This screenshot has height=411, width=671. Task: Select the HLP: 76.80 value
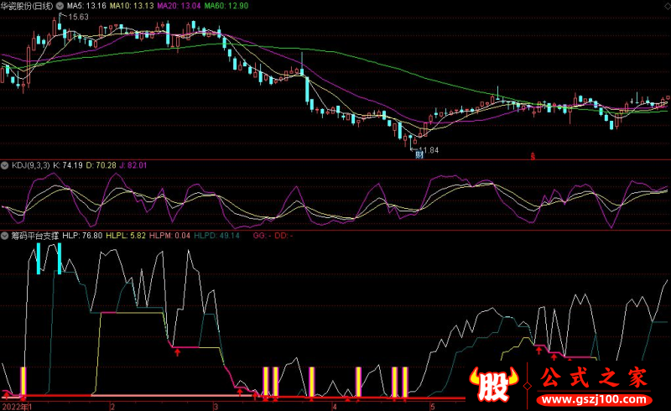pos(82,236)
